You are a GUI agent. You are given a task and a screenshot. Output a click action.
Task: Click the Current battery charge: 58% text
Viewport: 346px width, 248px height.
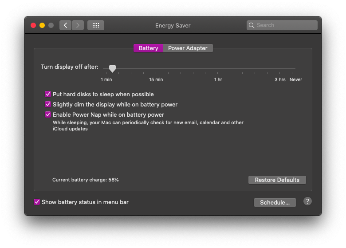(86, 180)
